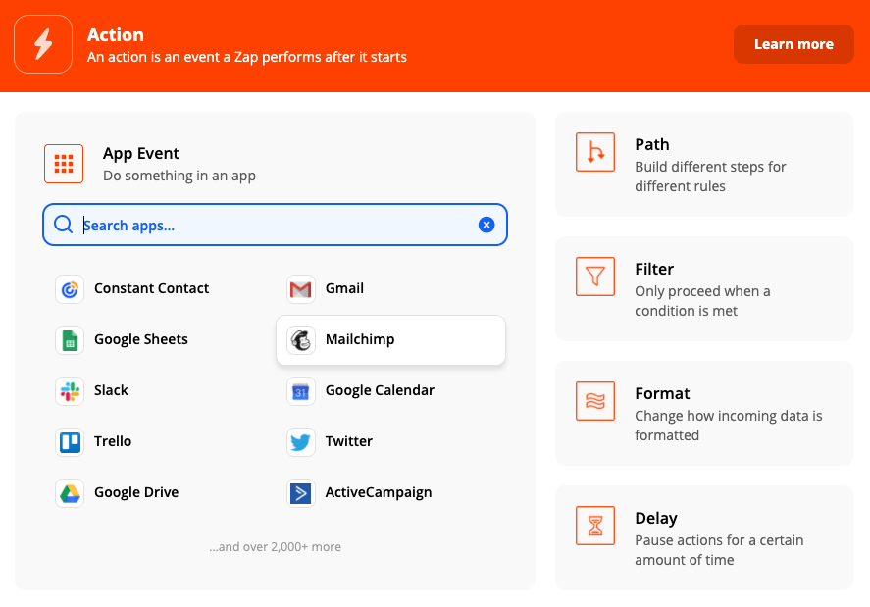This screenshot has height=607, width=870.
Task: Pick the Google Drive app icon
Action: 70,493
